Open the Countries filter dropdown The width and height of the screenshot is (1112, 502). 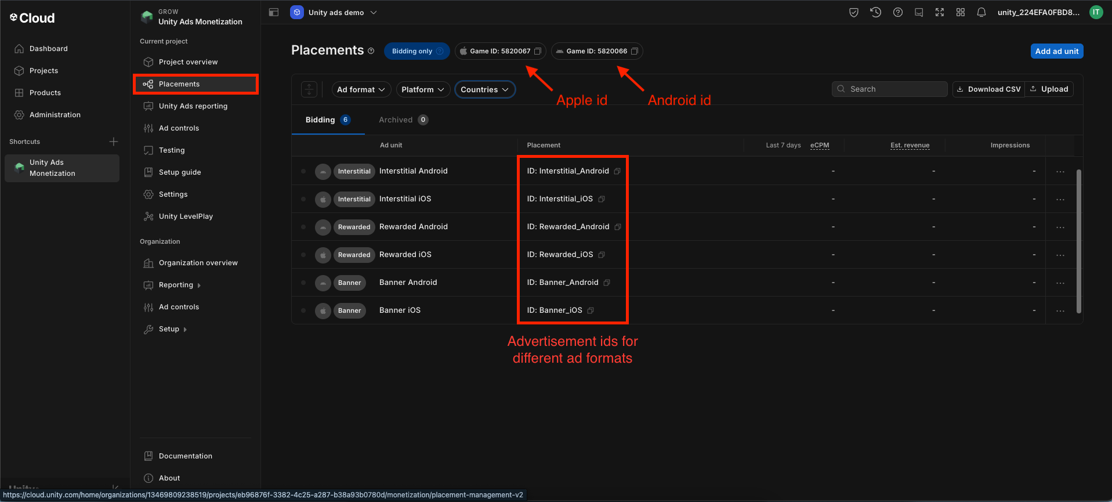485,89
